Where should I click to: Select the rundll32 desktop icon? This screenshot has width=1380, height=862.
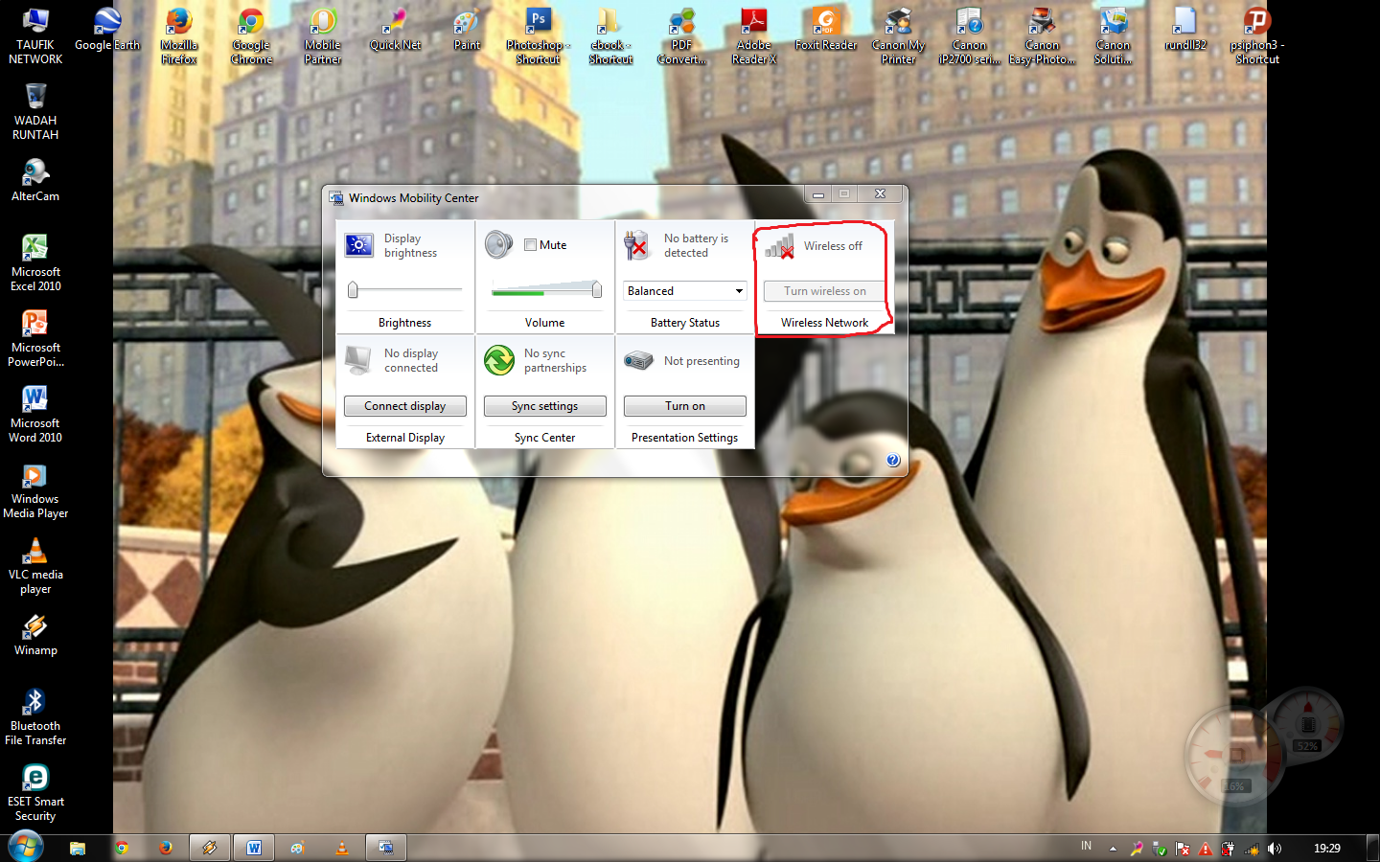point(1185,31)
